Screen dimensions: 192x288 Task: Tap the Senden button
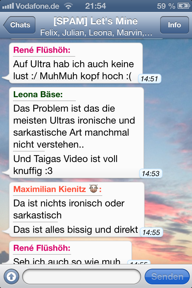click(x=167, y=276)
